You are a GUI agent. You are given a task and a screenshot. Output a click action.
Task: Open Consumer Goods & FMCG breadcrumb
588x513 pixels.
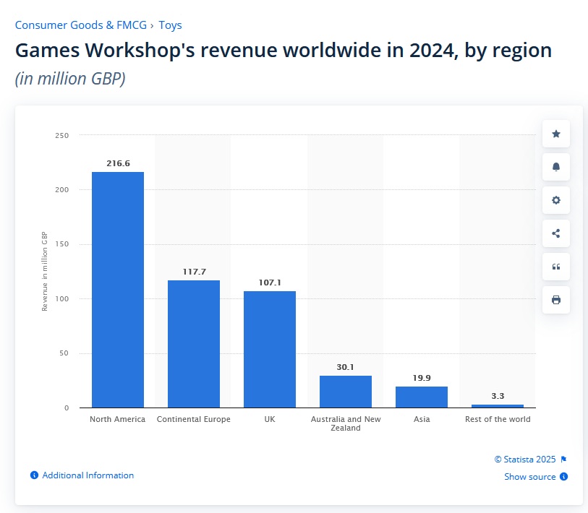point(80,25)
